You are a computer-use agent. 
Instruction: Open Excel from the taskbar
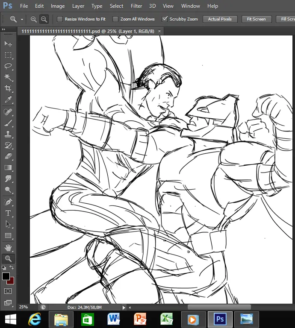point(166,319)
